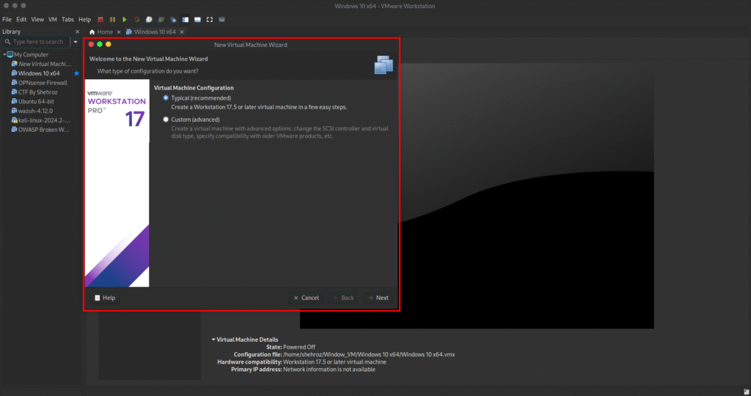
Task: Enter full screen via toolbar icon
Action: 209,20
